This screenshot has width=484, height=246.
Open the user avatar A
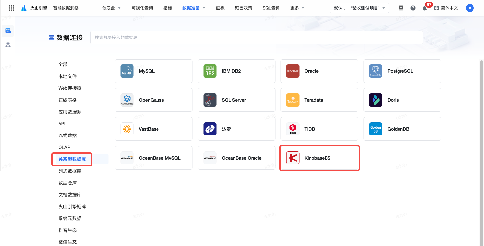point(470,8)
